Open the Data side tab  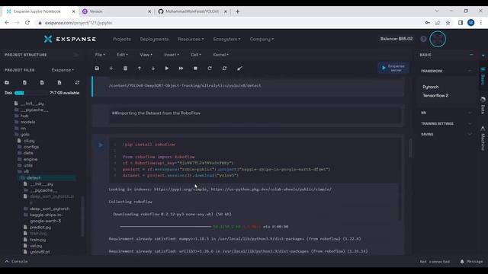[x=483, y=106]
